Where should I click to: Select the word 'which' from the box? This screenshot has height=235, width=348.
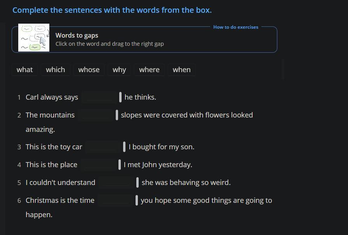(55, 70)
